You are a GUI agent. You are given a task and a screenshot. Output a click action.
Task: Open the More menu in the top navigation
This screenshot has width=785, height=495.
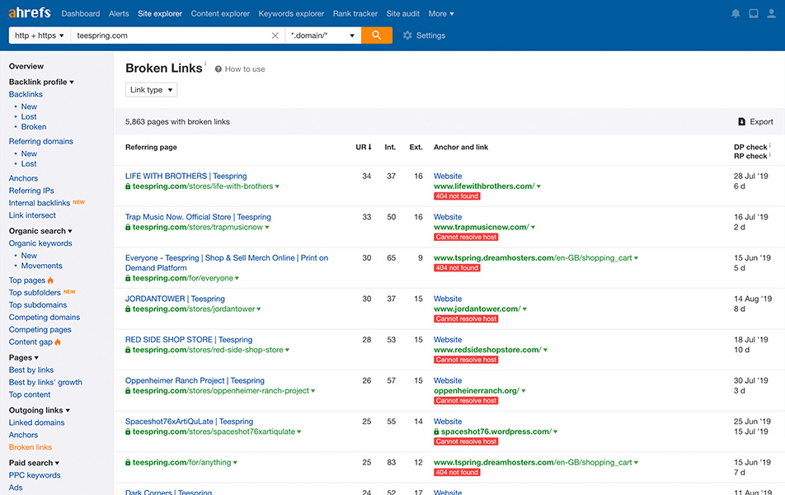(x=441, y=13)
